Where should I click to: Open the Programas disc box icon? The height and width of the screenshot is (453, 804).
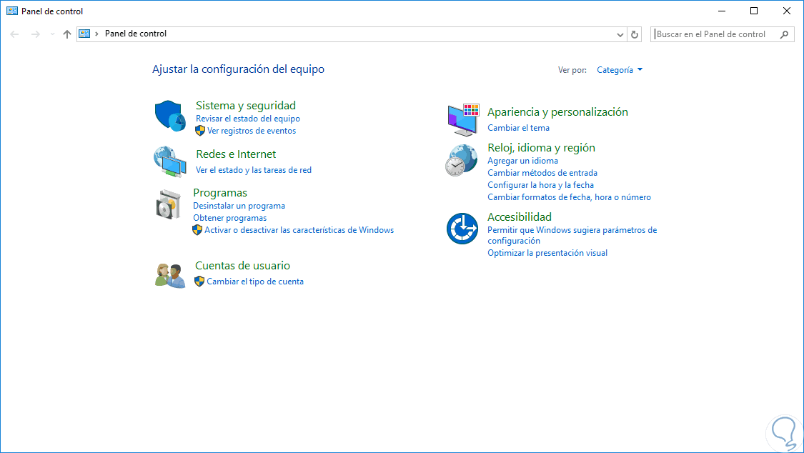169,204
